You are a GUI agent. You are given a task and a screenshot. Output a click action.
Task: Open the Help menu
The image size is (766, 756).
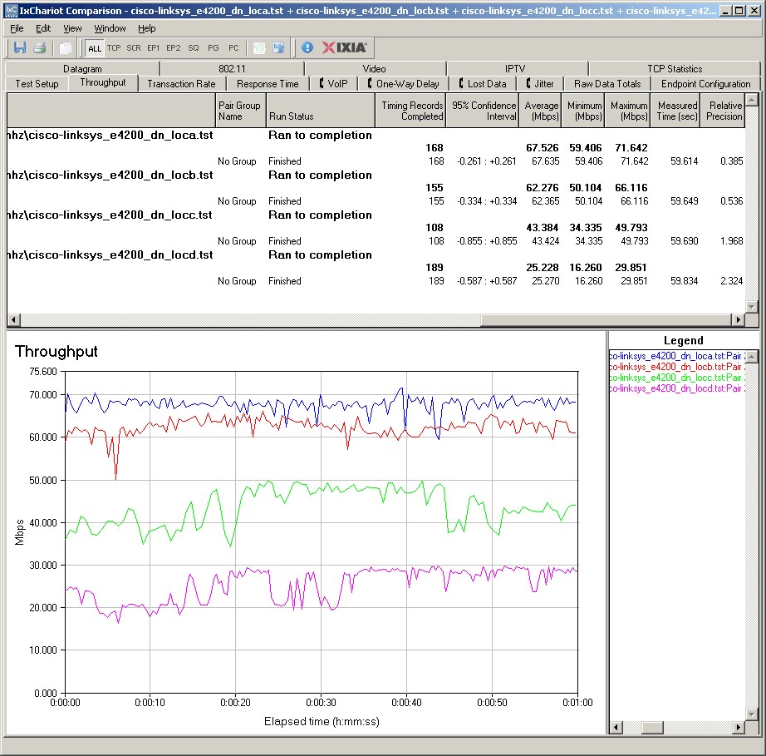coord(146,28)
